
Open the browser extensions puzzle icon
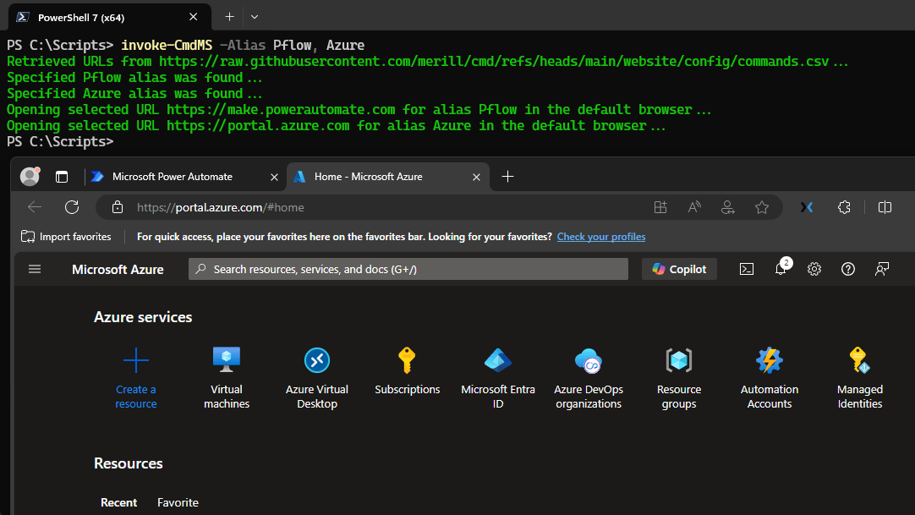[844, 207]
